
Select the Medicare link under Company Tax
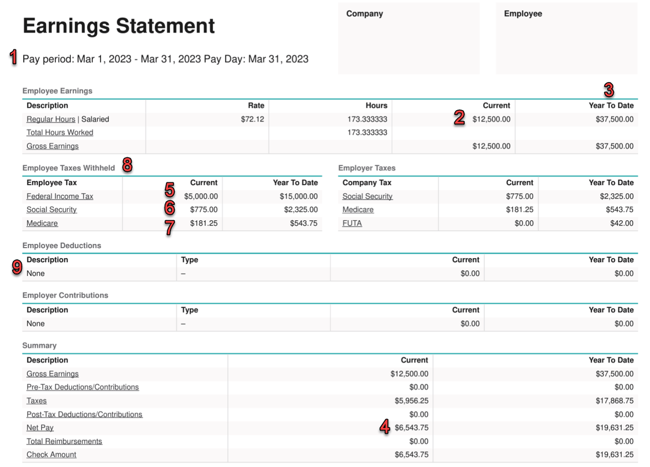[x=358, y=209]
